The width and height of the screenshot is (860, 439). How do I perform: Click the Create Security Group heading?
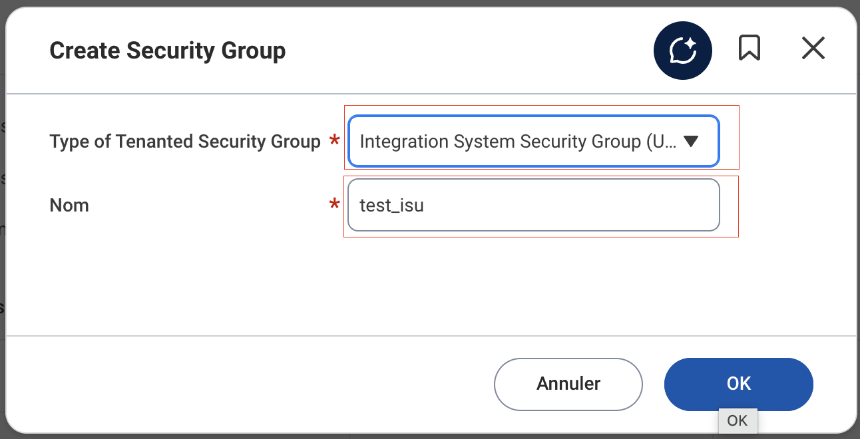click(x=168, y=51)
